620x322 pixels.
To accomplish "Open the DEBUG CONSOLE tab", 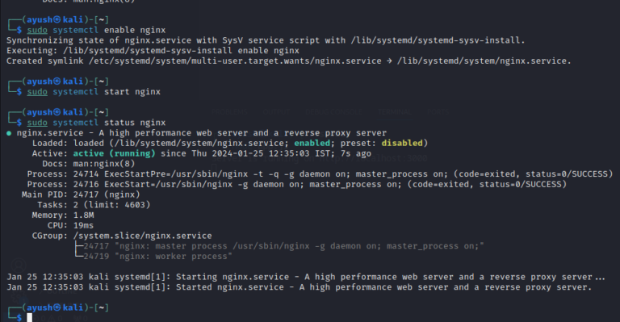I will 333,112.
